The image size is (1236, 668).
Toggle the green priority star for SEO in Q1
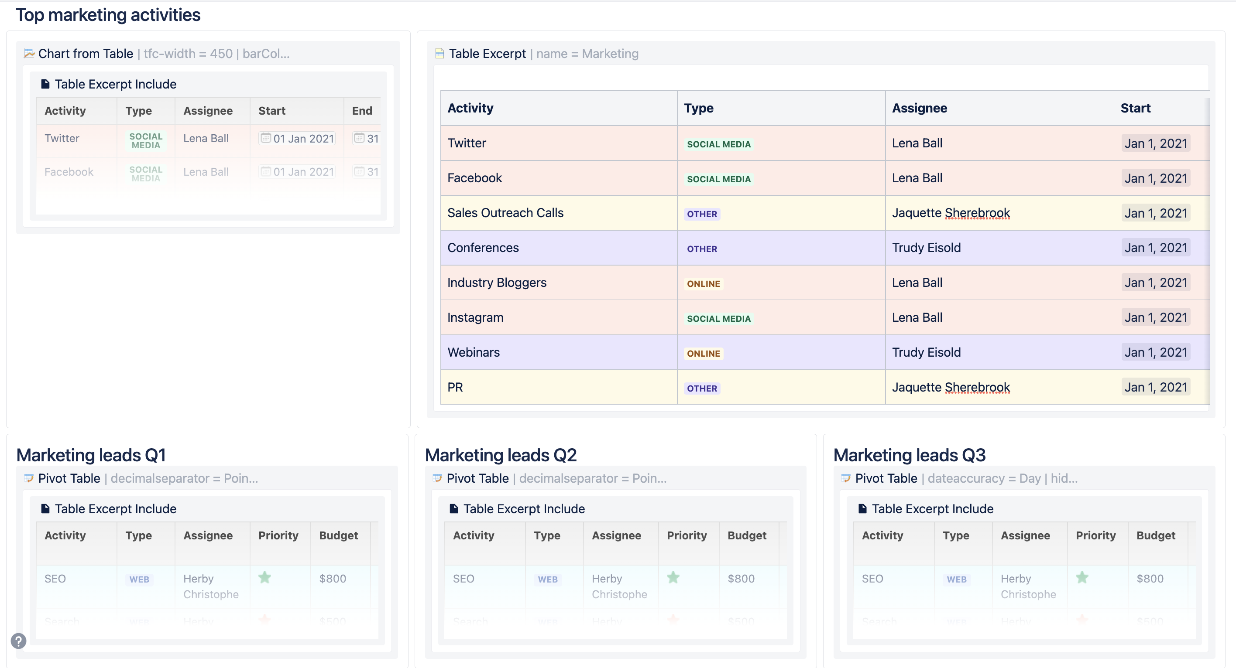[x=265, y=578]
